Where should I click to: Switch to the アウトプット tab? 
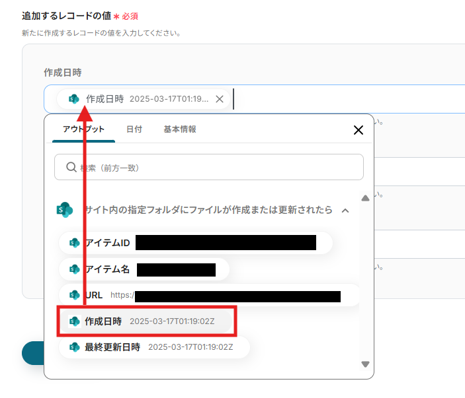(83, 129)
